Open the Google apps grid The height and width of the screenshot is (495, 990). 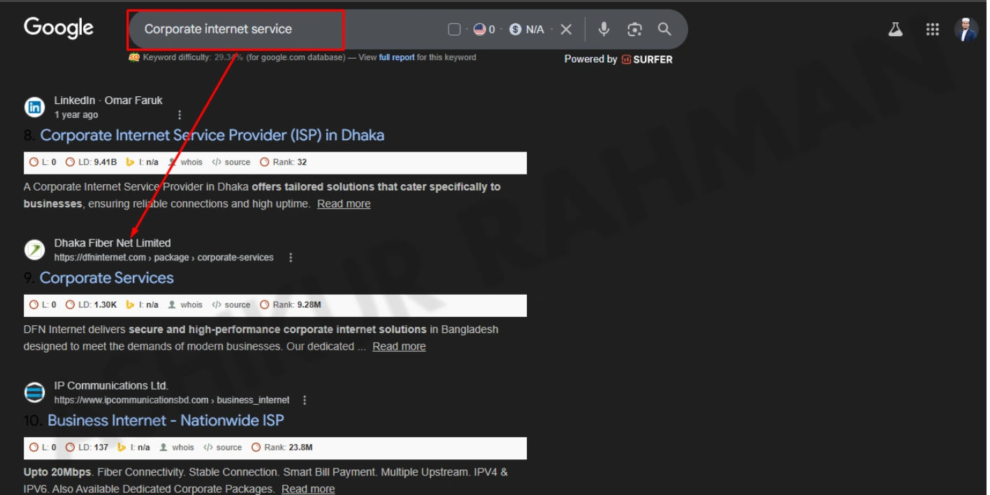point(932,29)
